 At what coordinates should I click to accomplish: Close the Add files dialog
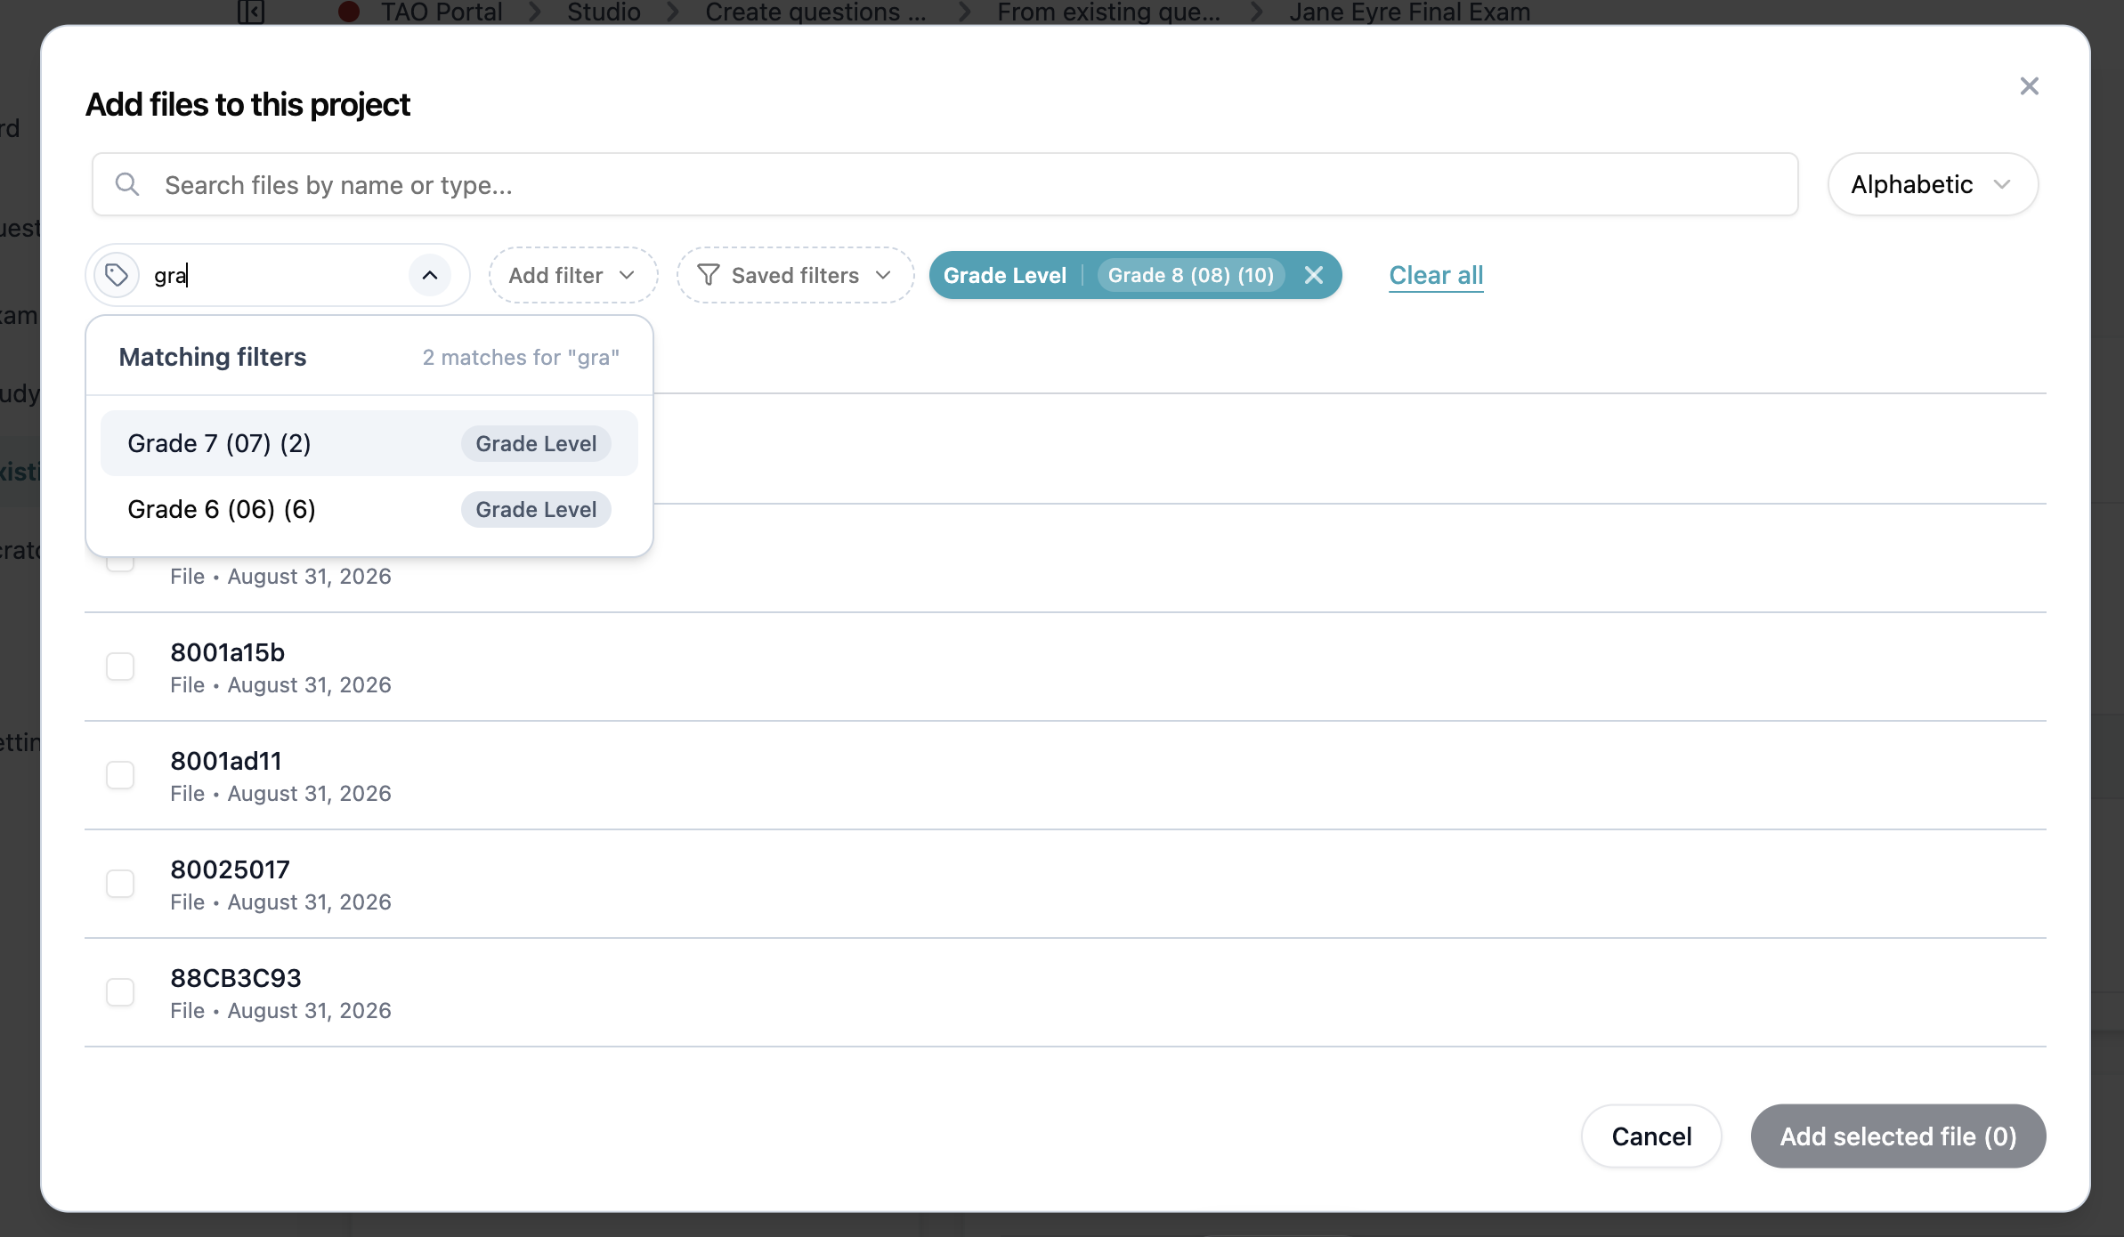click(x=2029, y=86)
